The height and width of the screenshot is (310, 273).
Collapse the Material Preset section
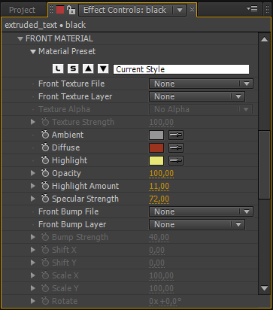click(x=33, y=52)
